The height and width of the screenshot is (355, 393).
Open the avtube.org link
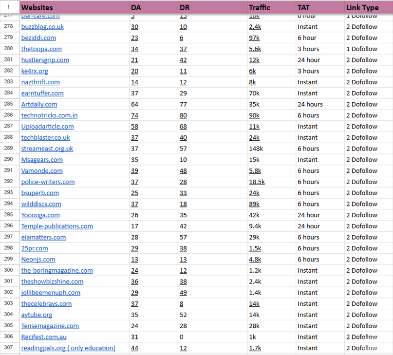pos(37,315)
